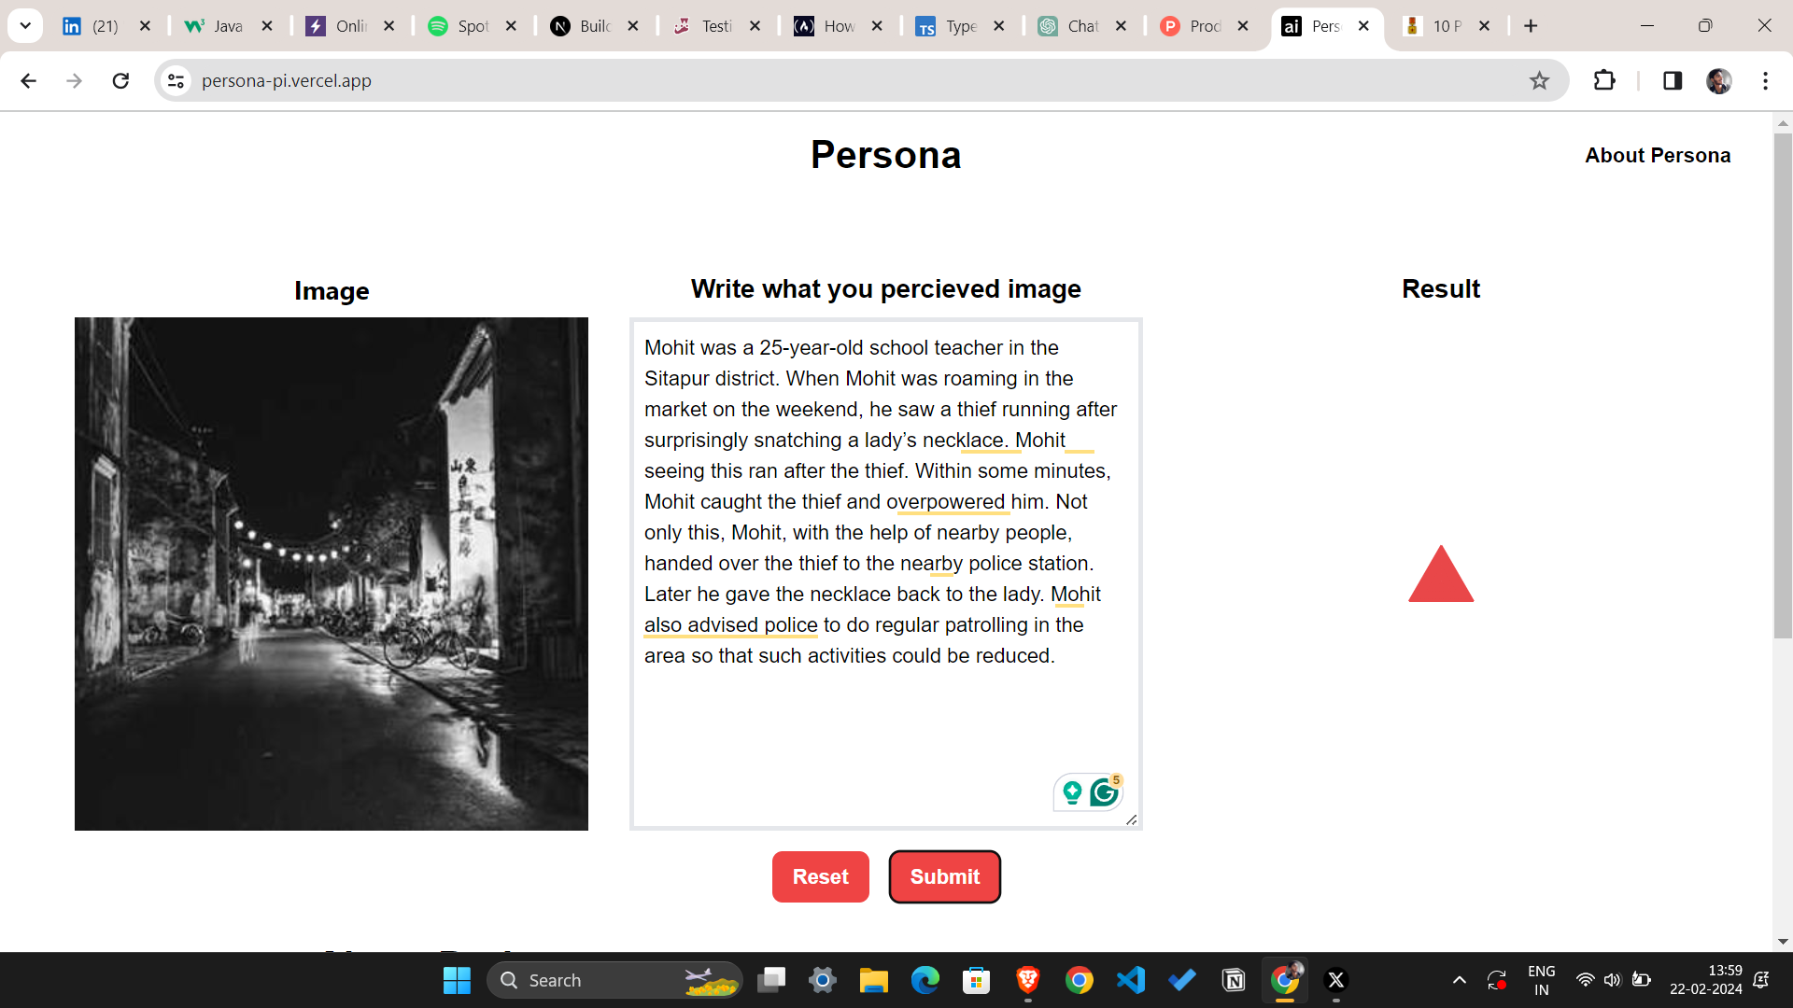Image resolution: width=1793 pixels, height=1008 pixels.
Task: Click the Grammarly icon in the text area
Action: (x=1104, y=791)
